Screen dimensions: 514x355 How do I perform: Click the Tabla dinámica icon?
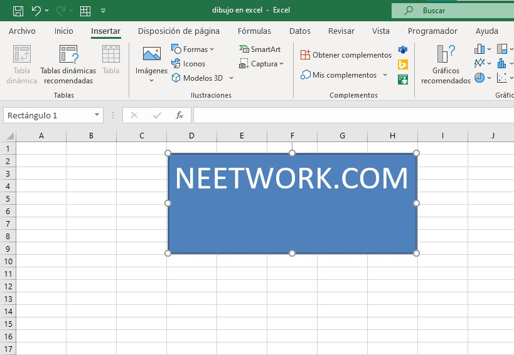point(21,54)
